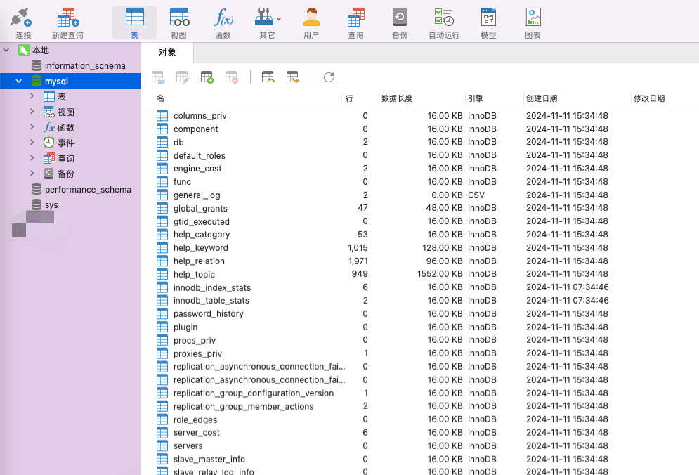
Task: Open the 图表 charts toolbar item
Action: pos(533,22)
